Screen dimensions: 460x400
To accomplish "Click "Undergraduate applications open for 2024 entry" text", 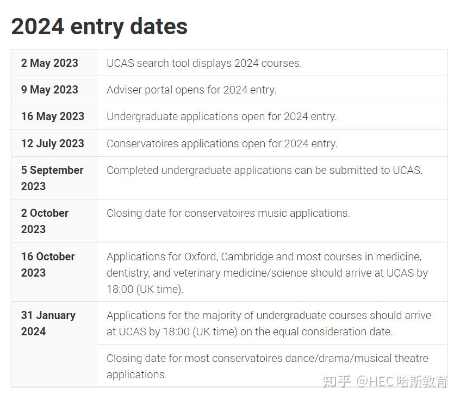I will tap(221, 116).
